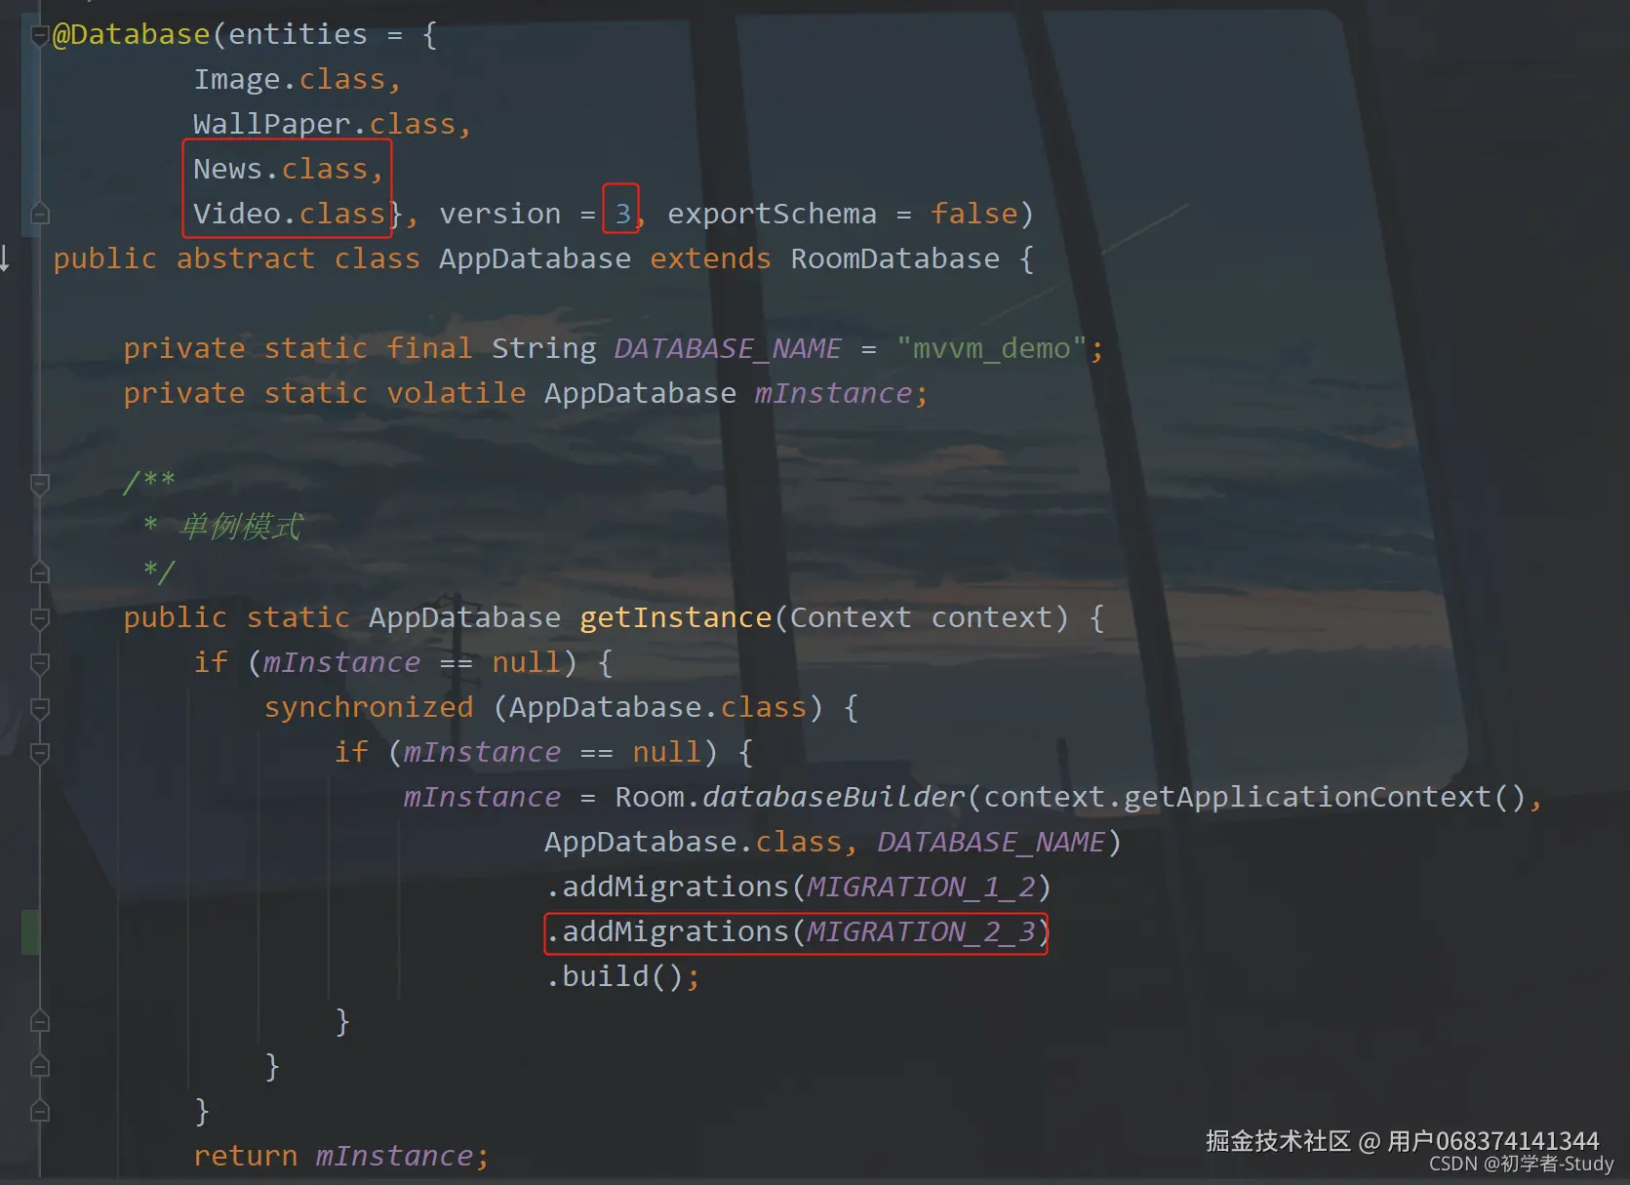Click the version number 3
This screenshot has width=1630, height=1185.
[x=622, y=214]
